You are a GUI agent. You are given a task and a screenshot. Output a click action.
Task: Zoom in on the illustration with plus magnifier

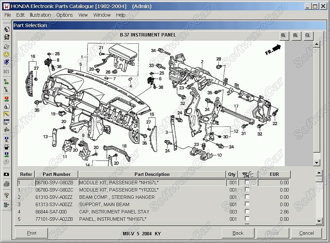pos(283,35)
